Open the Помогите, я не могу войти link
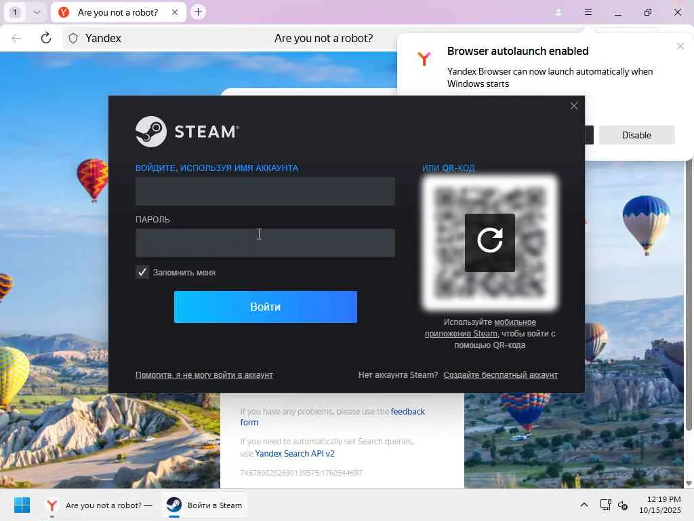The height and width of the screenshot is (521, 694). click(204, 374)
